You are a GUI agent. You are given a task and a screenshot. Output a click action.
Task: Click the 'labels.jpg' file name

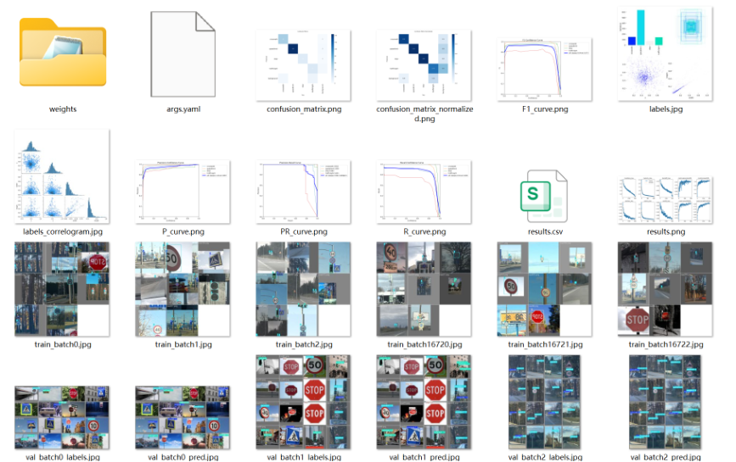click(666, 109)
